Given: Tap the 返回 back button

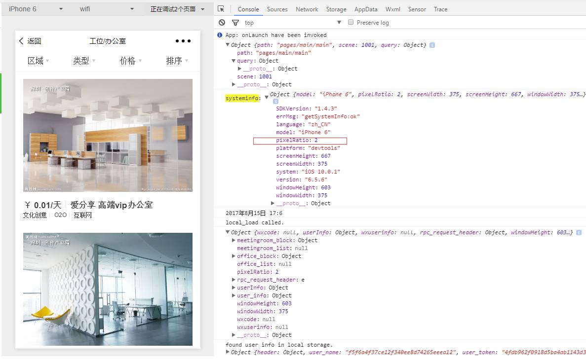Looking at the screenshot, I should [x=31, y=41].
